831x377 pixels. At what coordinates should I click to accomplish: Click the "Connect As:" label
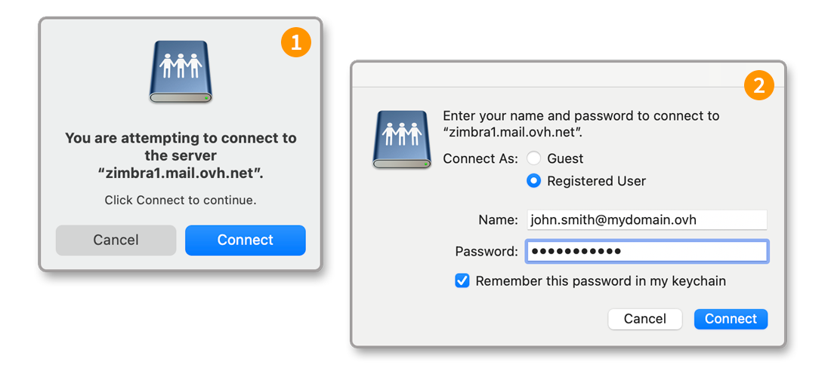click(x=480, y=158)
